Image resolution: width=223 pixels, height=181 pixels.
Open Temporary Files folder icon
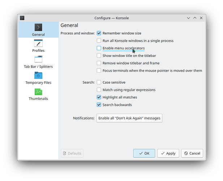pyautogui.click(x=38, y=75)
